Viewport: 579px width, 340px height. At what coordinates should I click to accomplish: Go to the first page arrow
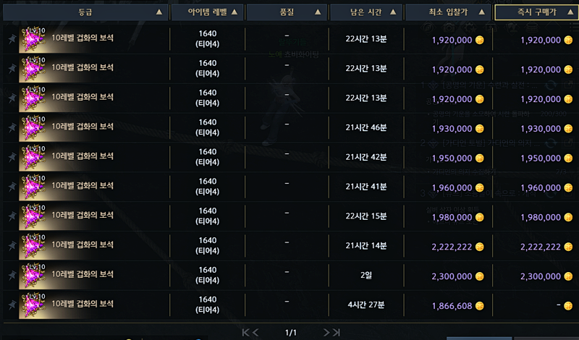[x=245, y=333]
